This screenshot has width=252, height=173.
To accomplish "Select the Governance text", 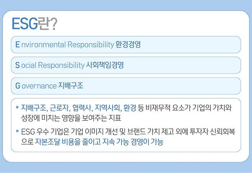I will pyautogui.click(x=39, y=86).
